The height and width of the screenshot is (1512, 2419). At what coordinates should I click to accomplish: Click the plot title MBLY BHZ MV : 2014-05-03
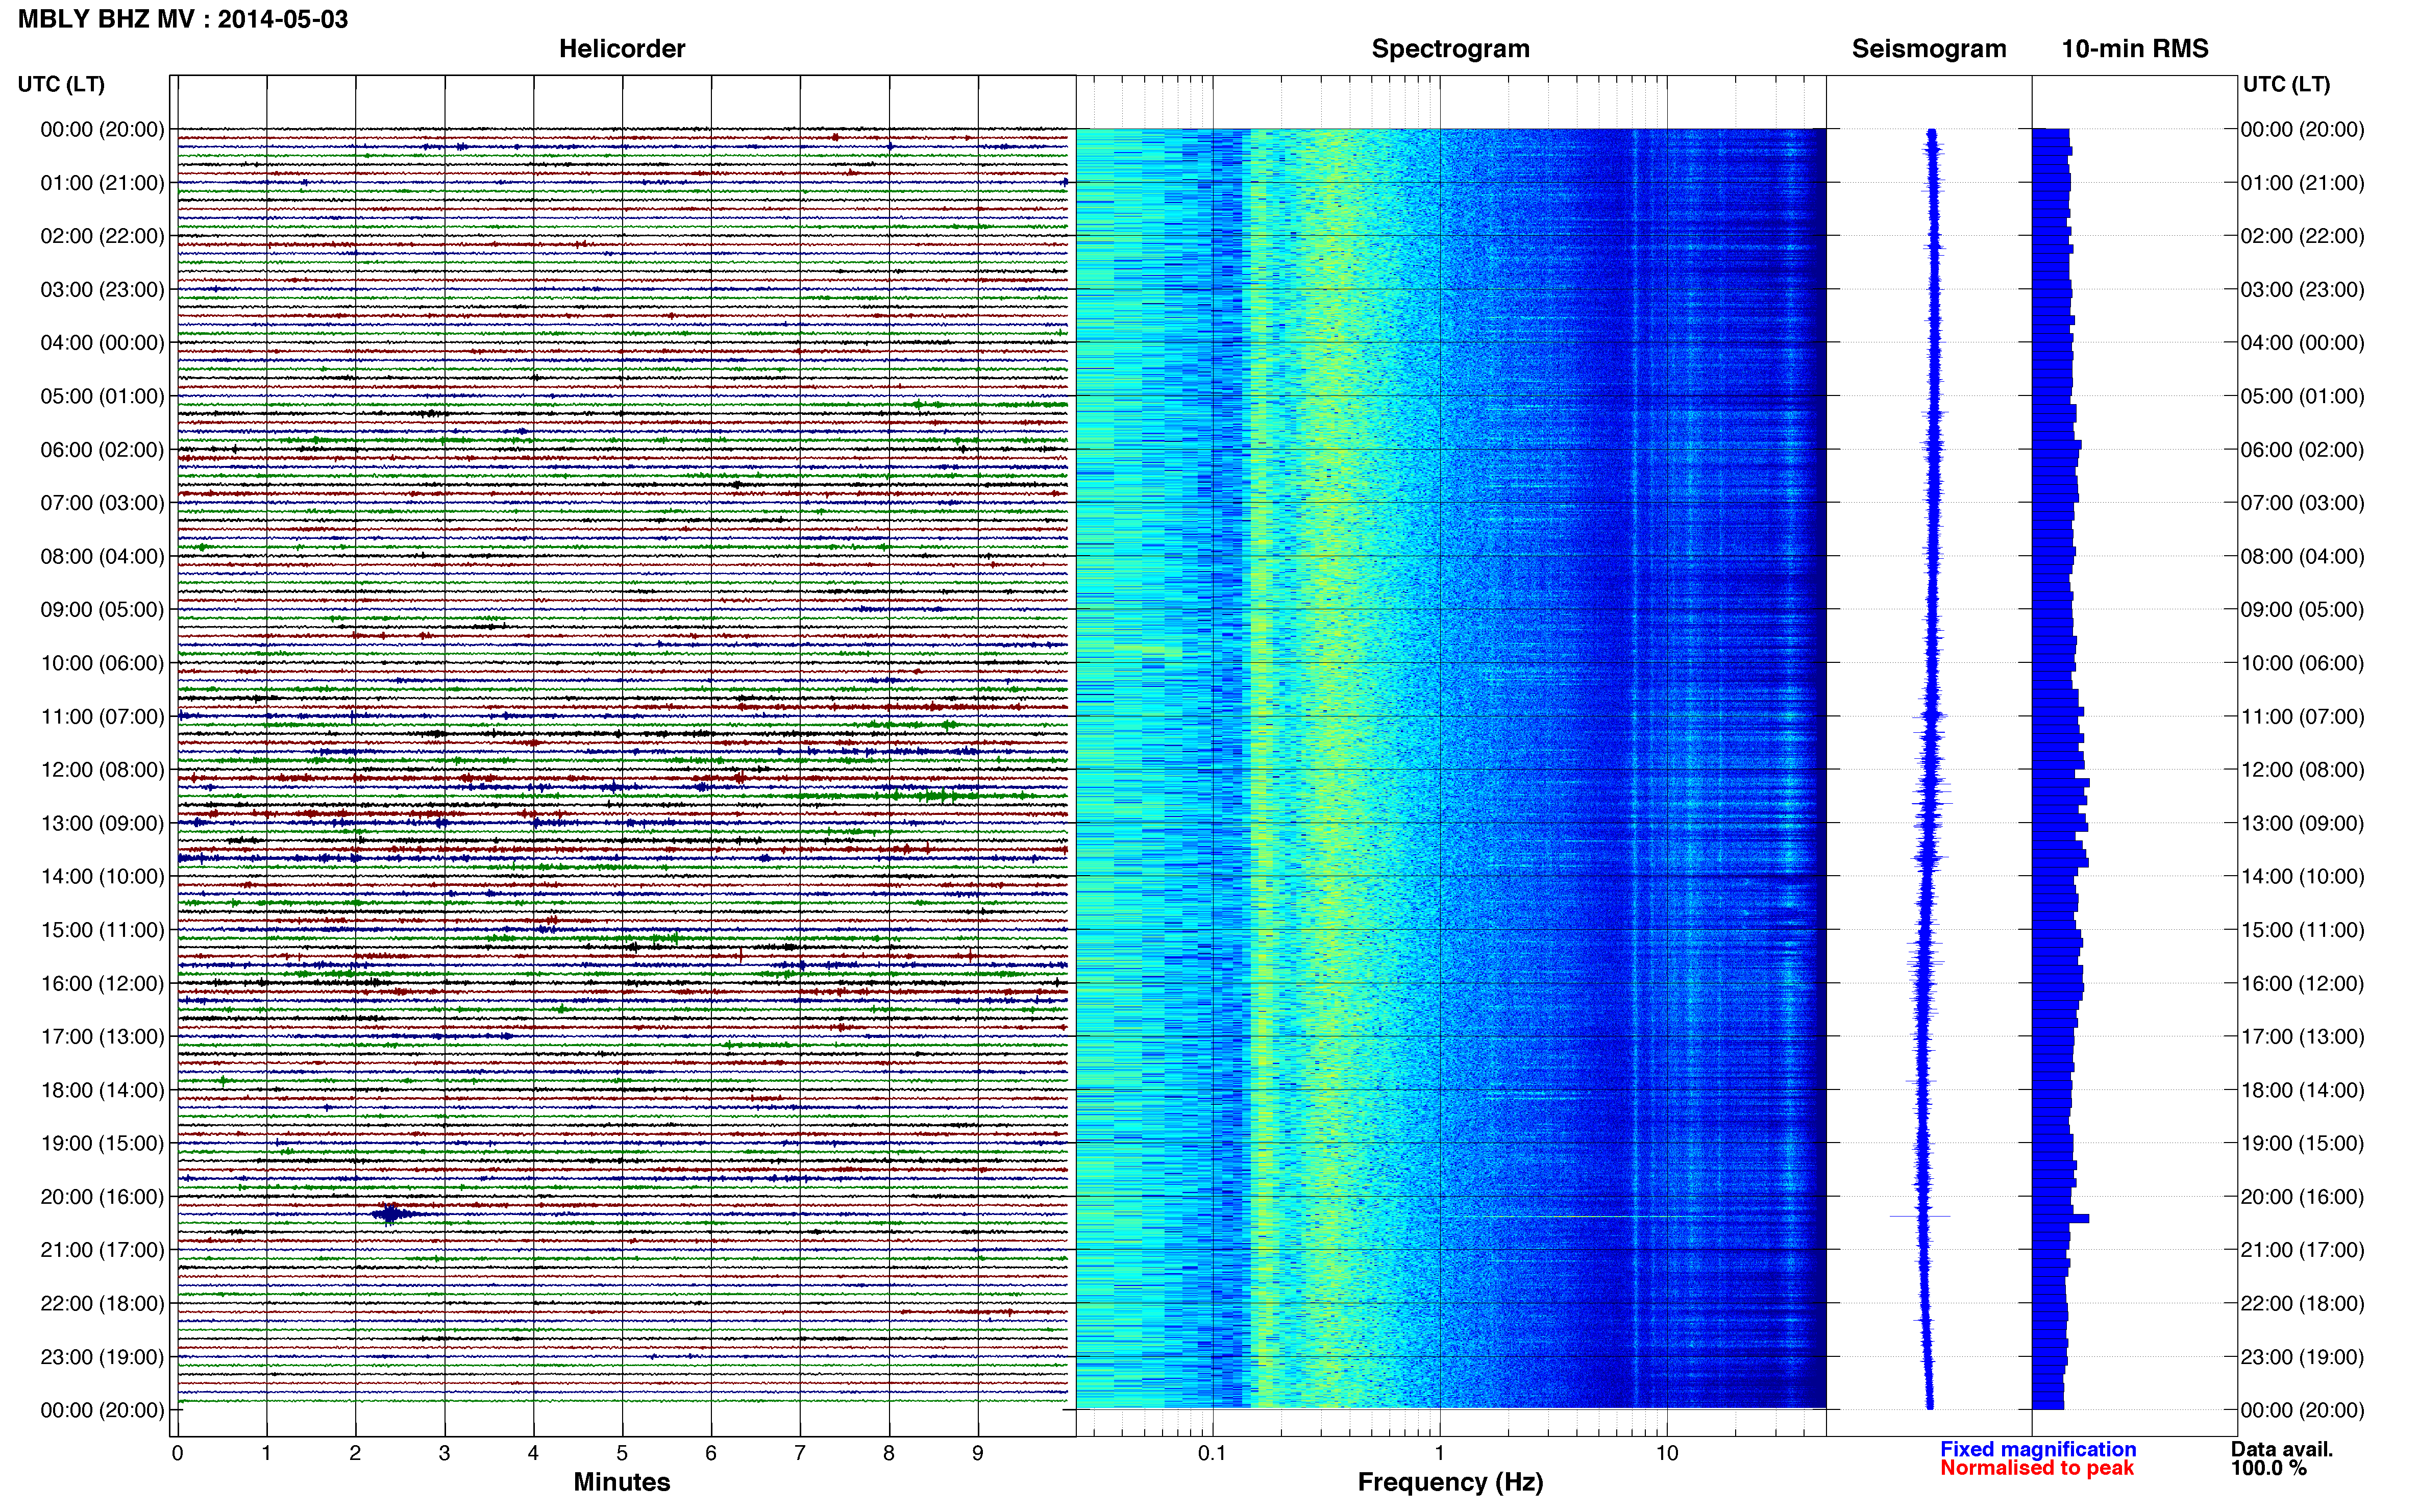tap(183, 19)
